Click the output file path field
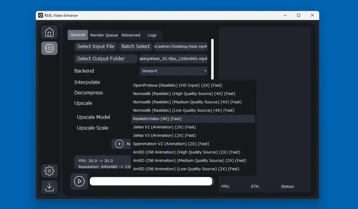The image size is (358, 209). point(173,58)
